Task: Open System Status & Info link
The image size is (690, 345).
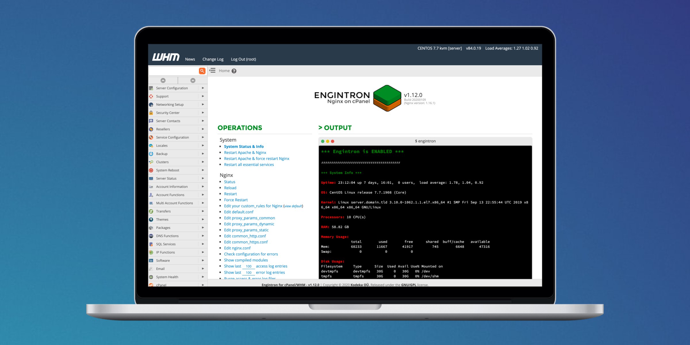Action: pyautogui.click(x=244, y=147)
